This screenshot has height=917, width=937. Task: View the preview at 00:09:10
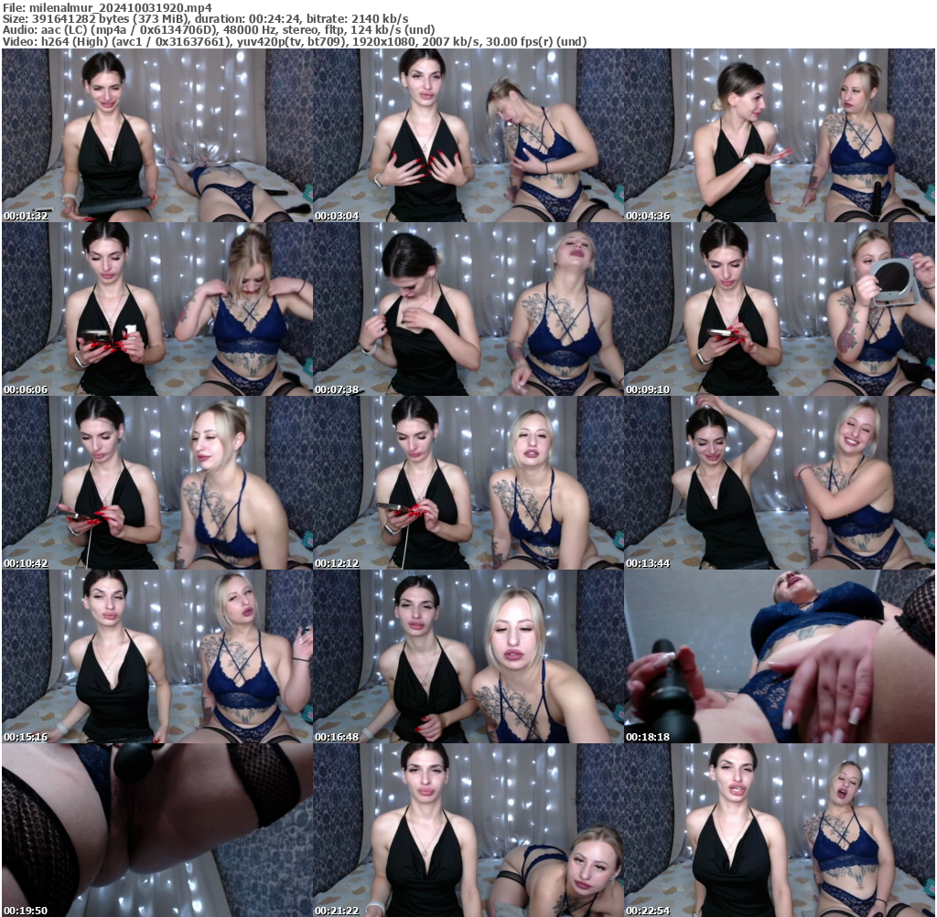(x=778, y=311)
